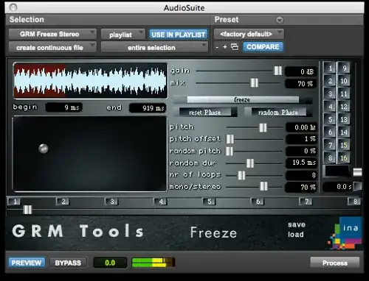The image size is (369, 281).
Task: Select preset slot 1 in number grid
Action: click(x=330, y=68)
